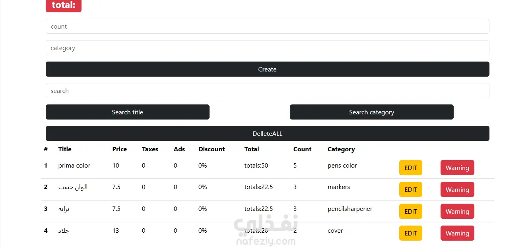Click the search input box

coord(267,91)
